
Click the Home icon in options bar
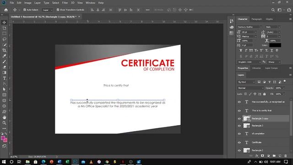[x=6, y=10]
